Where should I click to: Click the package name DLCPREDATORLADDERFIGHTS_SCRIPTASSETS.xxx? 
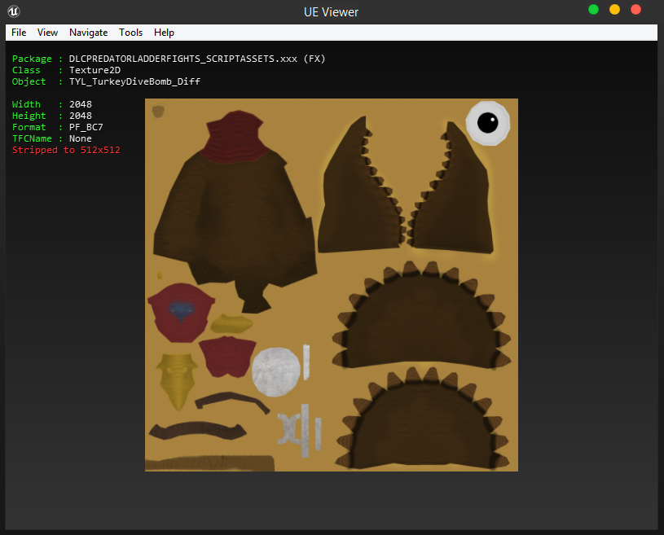pyautogui.click(x=184, y=59)
